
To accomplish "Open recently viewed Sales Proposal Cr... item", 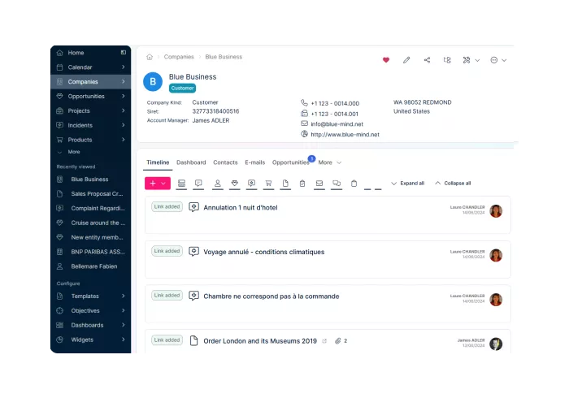I will coord(91,194).
